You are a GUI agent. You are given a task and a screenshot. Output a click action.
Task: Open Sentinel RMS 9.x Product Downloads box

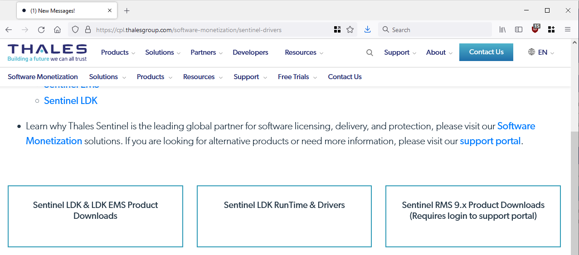pos(473,216)
